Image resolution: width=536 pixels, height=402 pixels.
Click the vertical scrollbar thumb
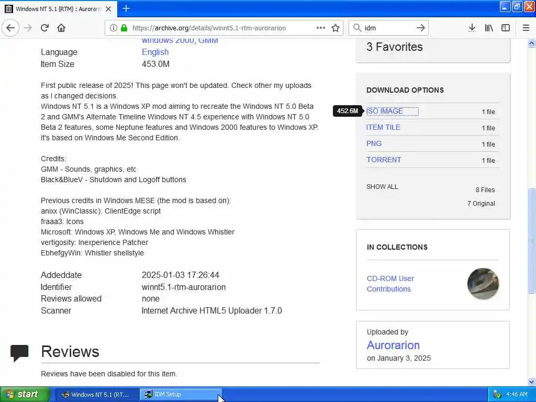coord(531,240)
